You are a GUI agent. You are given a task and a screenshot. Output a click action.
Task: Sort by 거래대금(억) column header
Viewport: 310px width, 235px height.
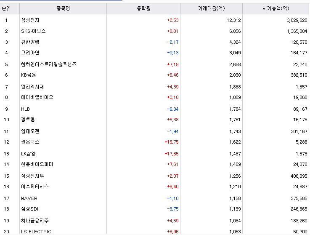(x=211, y=8)
